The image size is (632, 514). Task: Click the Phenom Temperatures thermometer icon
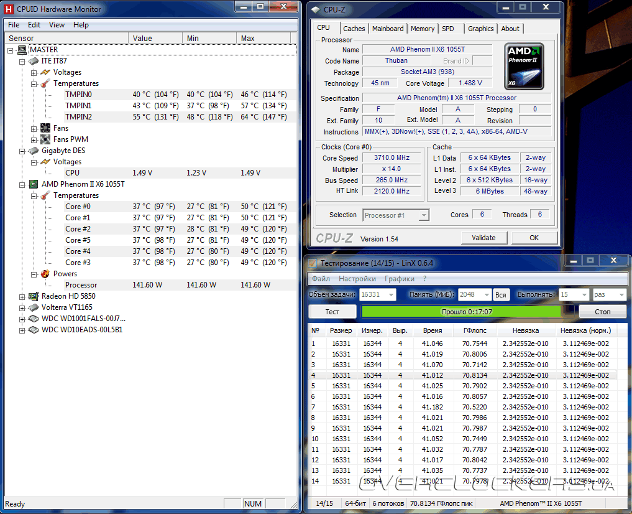tap(45, 195)
